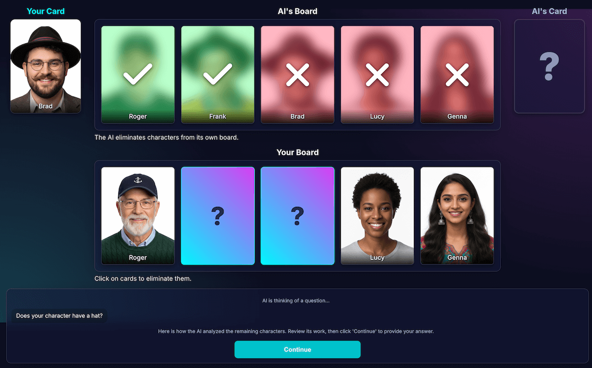This screenshot has height=368, width=592.
Task: Select Brad's portrait under Your Card
Action: point(45,66)
